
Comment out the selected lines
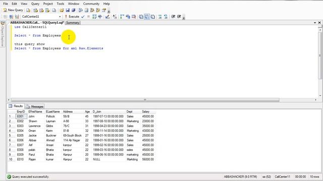pos(160,17)
